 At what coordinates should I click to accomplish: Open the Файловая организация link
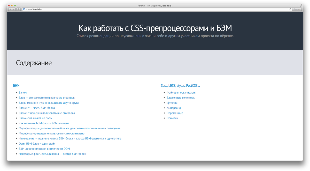tap(181, 93)
